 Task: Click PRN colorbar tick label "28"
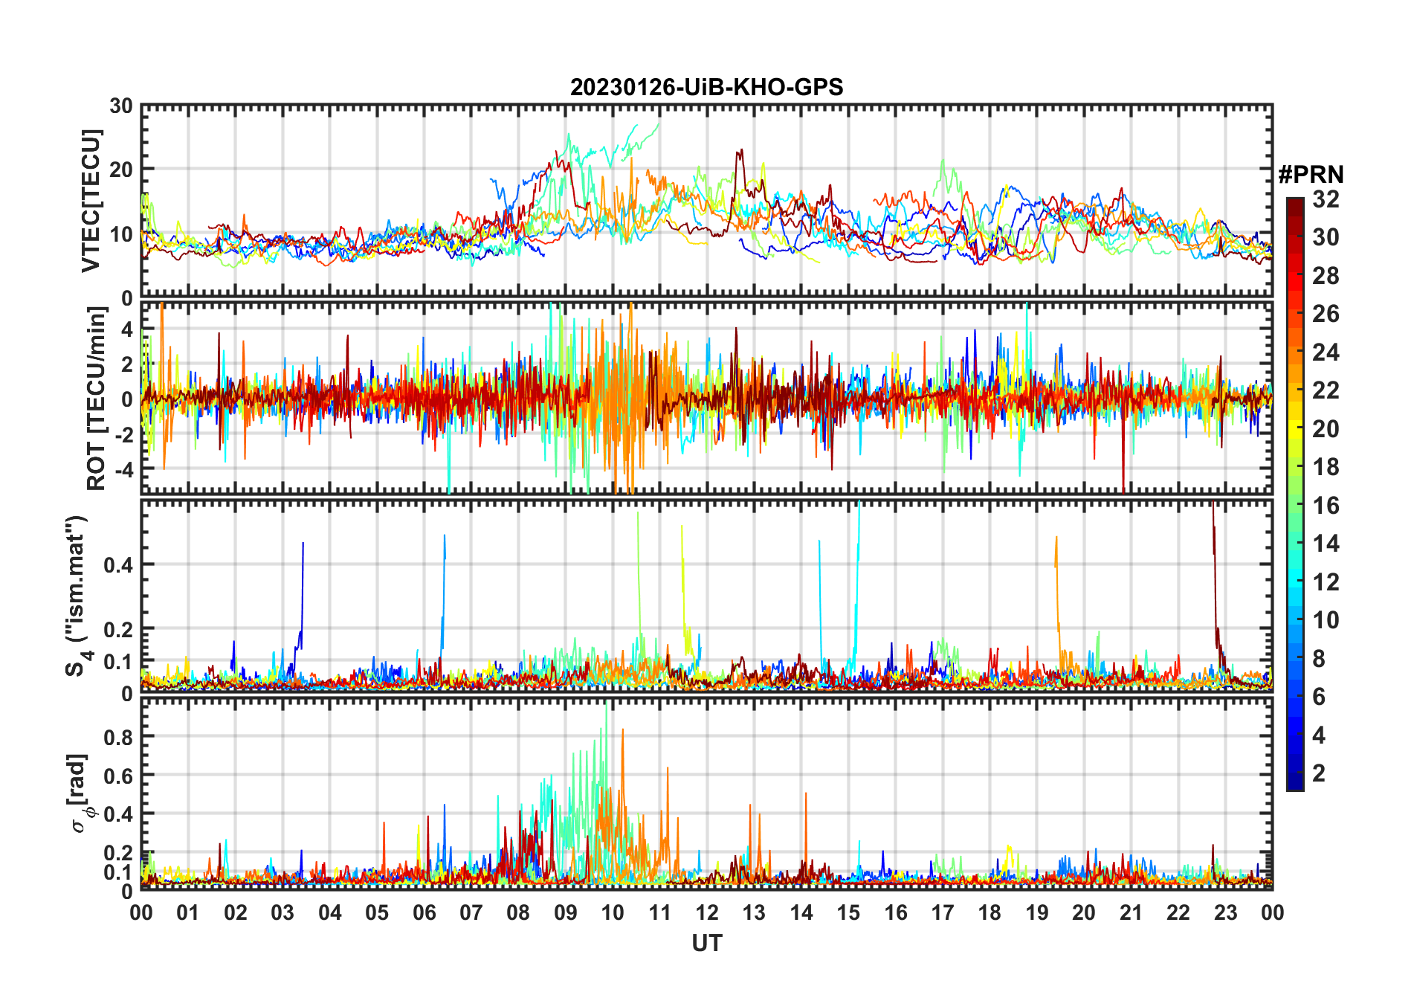(1326, 276)
